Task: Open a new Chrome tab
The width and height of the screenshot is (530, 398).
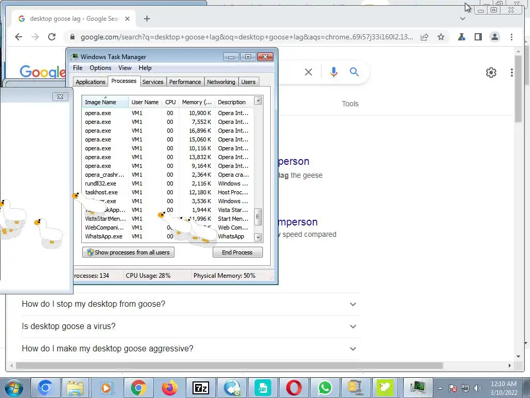Action: (146, 19)
